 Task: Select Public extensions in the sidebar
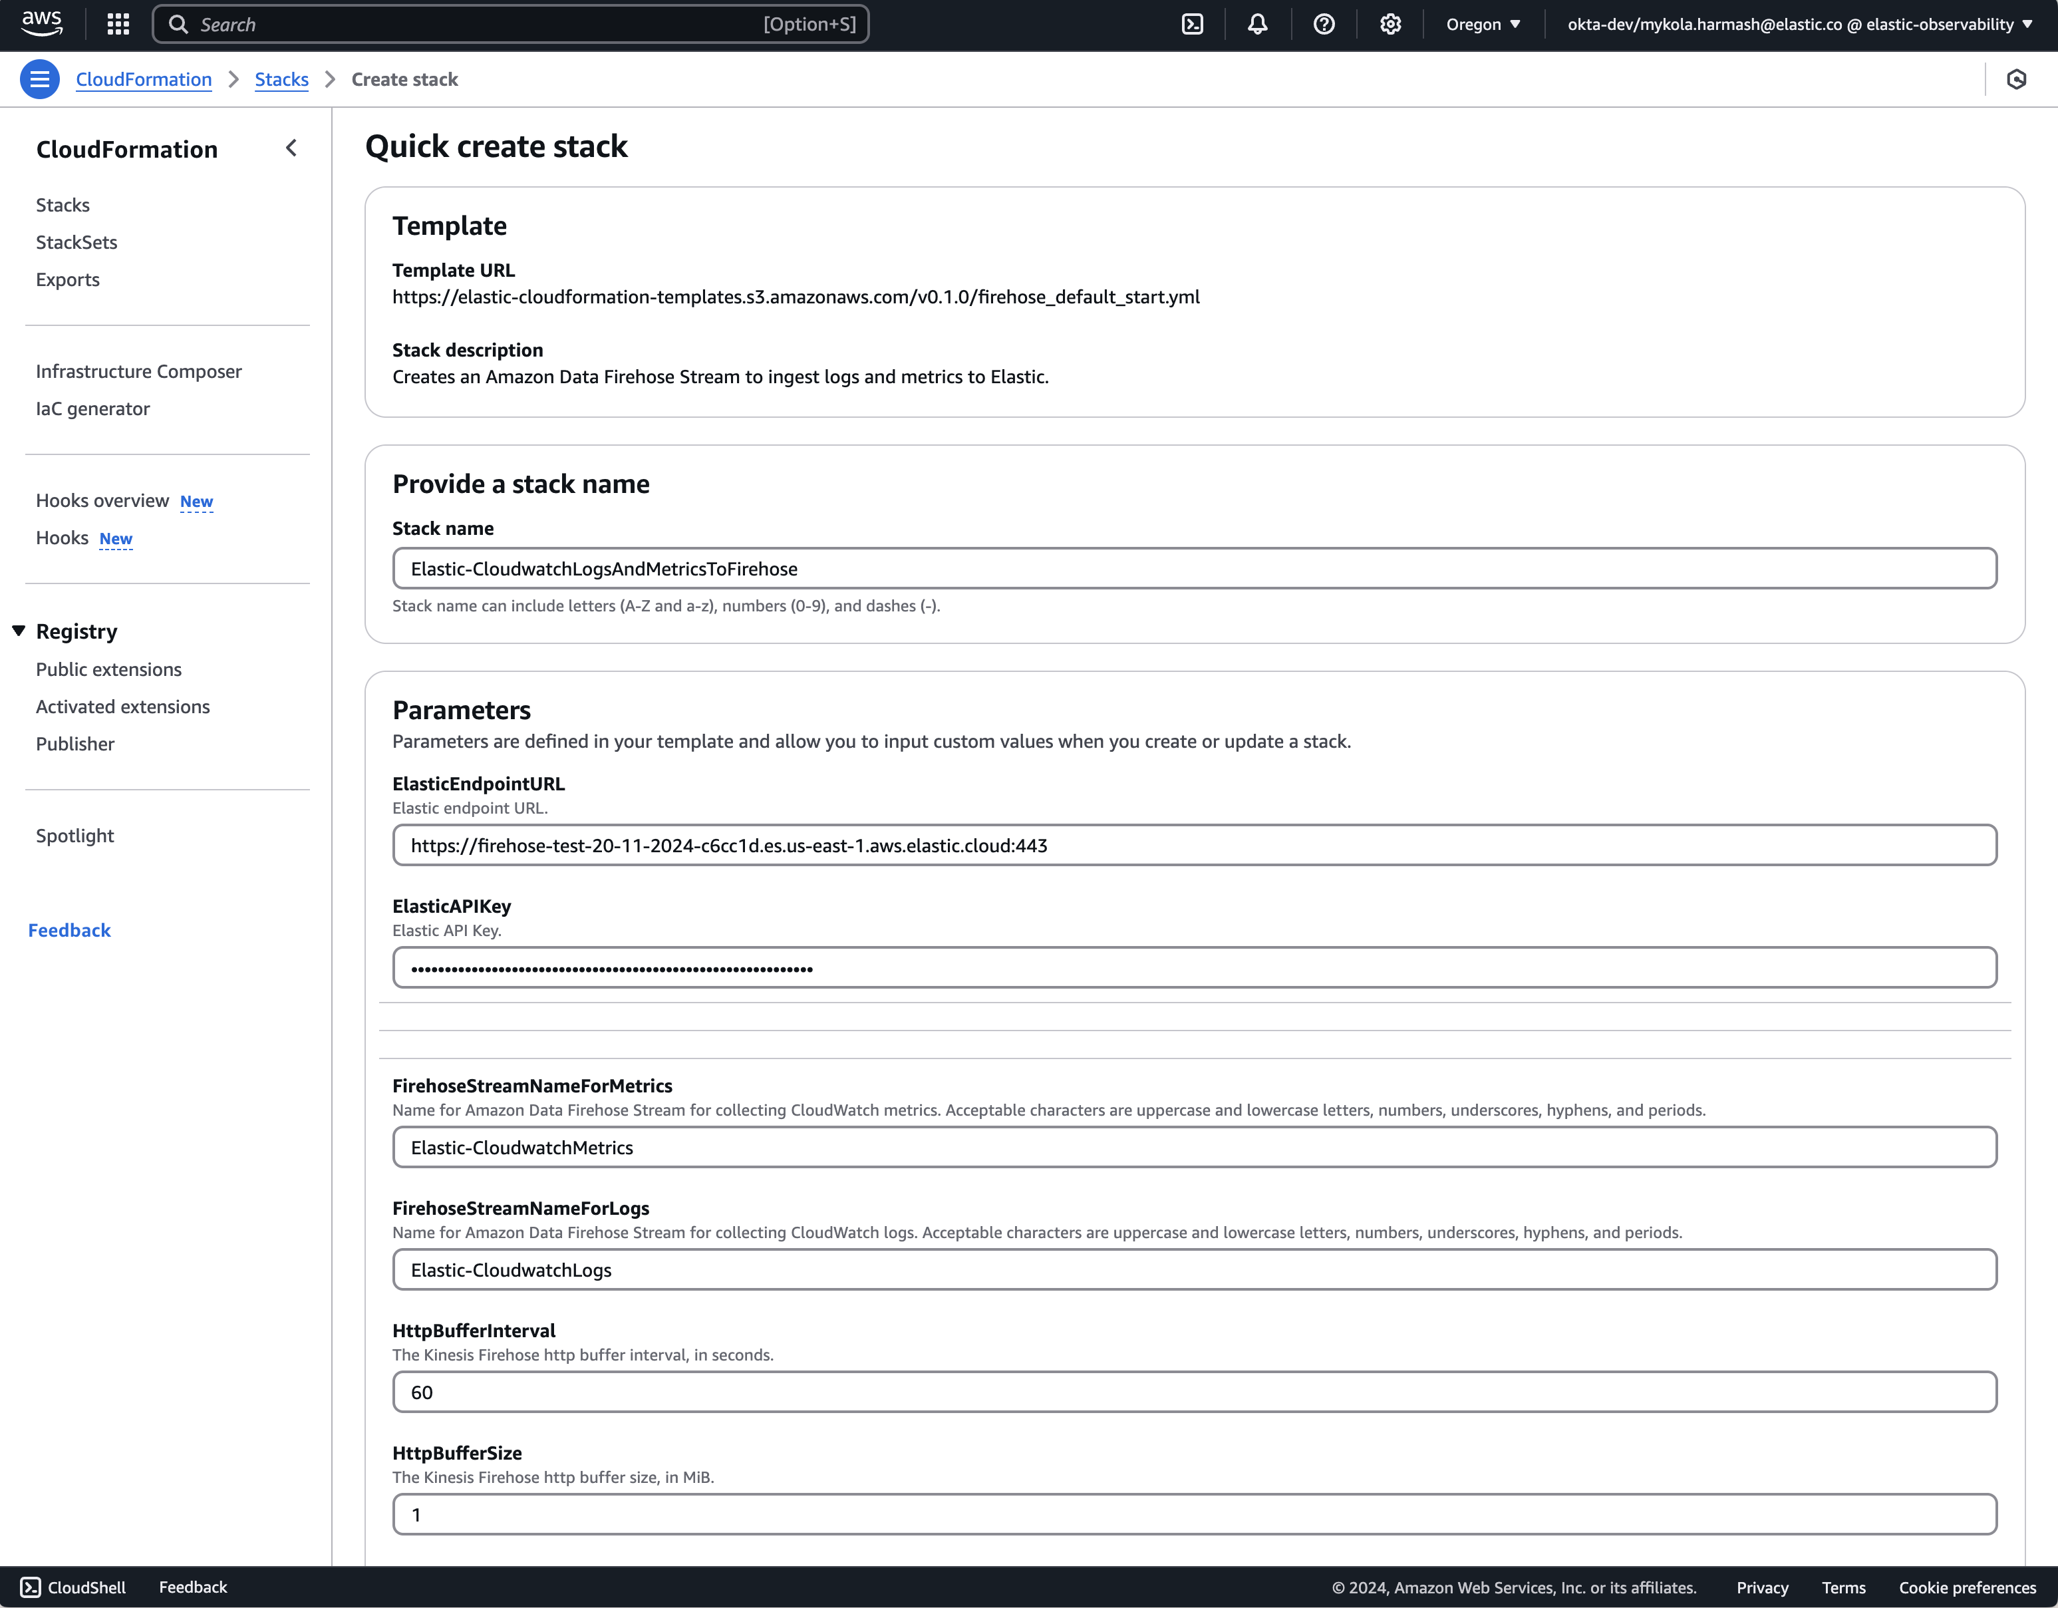tap(108, 669)
